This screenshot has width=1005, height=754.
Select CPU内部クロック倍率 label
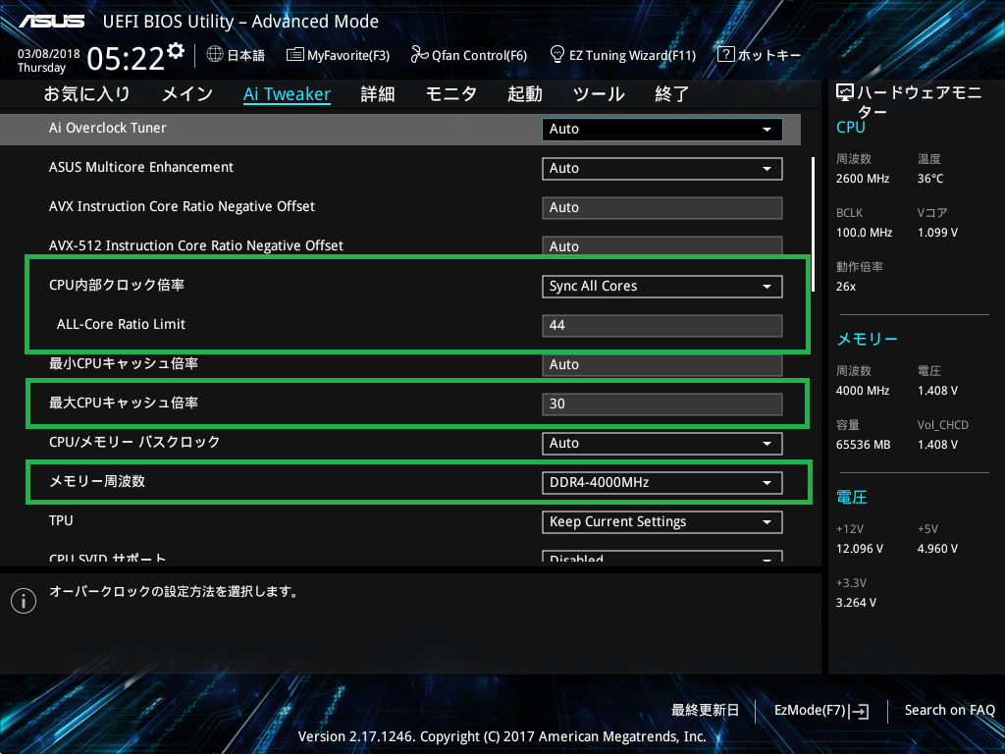coord(117,285)
